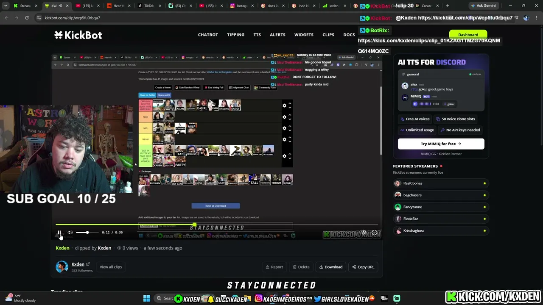This screenshot has width=543, height=305.
Task: Click the Unlimited usage badge
Action: pos(417,130)
